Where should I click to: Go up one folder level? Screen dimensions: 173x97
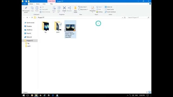point(32,18)
